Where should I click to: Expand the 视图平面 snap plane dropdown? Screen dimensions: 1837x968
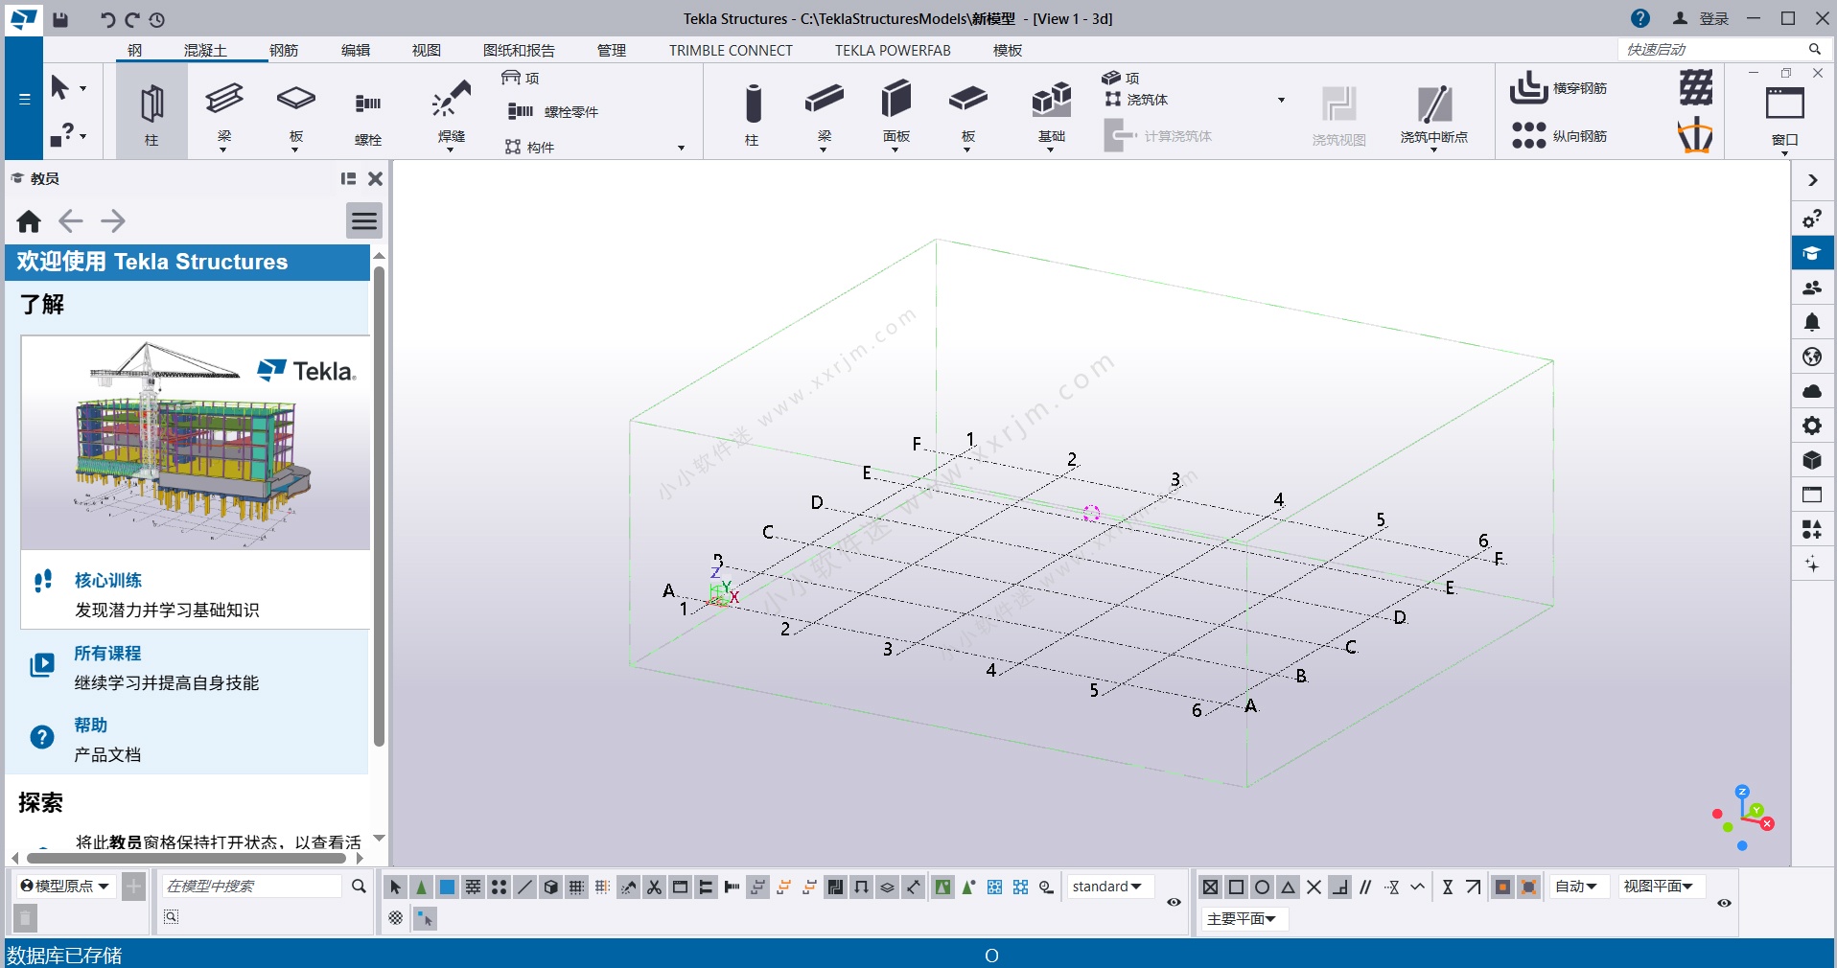coord(1662,887)
